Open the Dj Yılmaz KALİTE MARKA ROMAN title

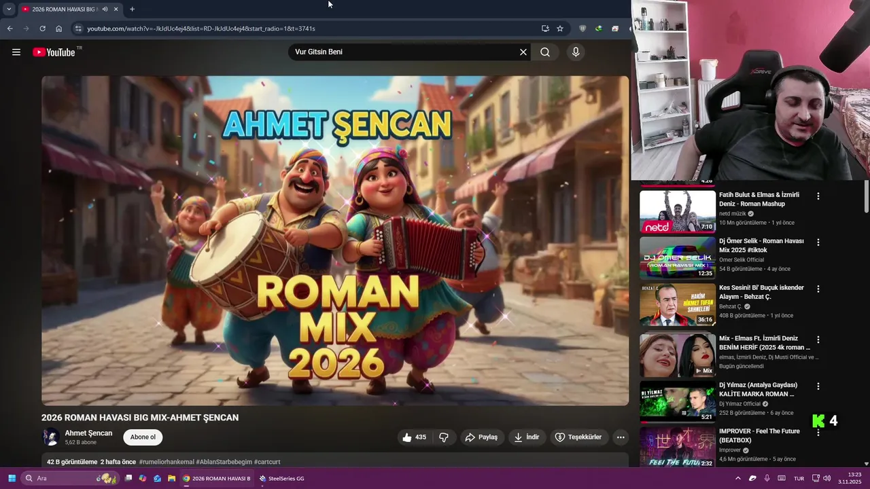tap(758, 389)
